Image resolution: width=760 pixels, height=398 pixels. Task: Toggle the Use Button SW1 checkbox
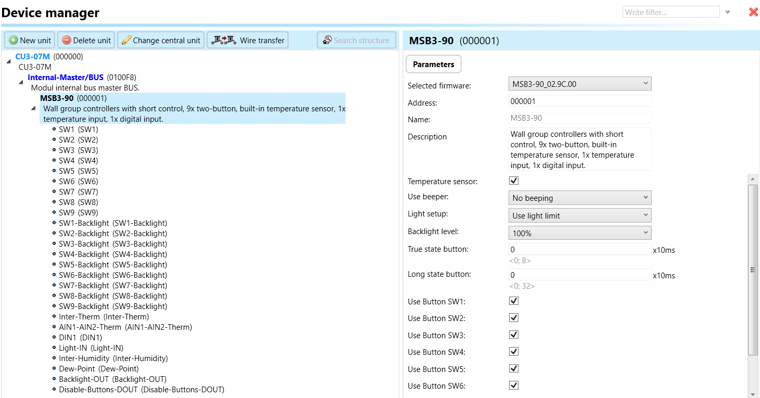coord(514,301)
